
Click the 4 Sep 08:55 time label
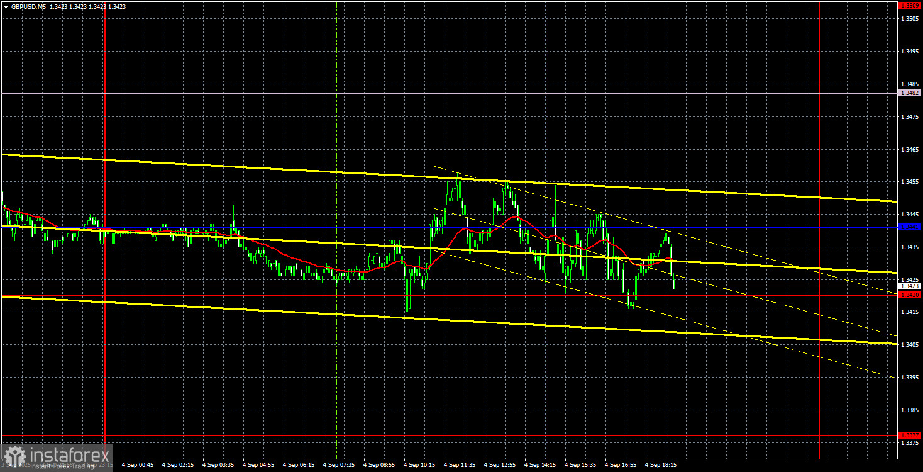379,465
